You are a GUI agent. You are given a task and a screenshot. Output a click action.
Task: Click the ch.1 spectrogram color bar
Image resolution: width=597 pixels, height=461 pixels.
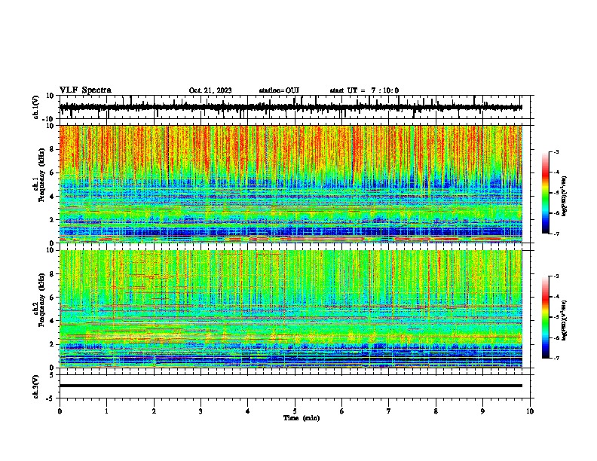point(546,193)
